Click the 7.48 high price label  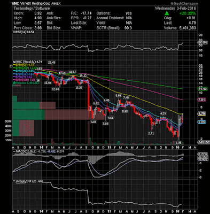click(x=126, y=97)
